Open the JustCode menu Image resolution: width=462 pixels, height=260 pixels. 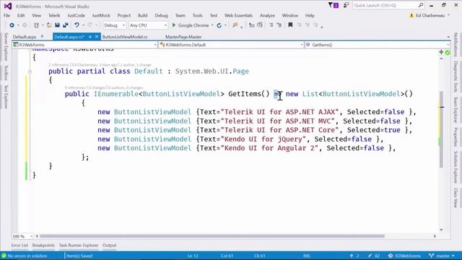[x=76, y=15]
